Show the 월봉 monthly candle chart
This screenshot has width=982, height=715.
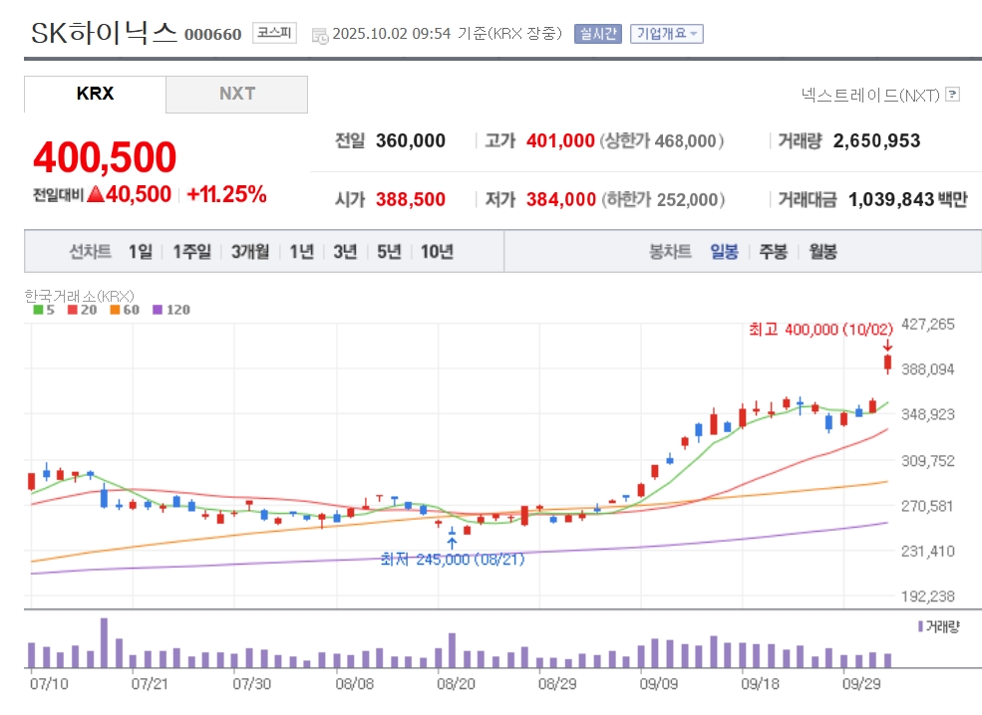(822, 252)
